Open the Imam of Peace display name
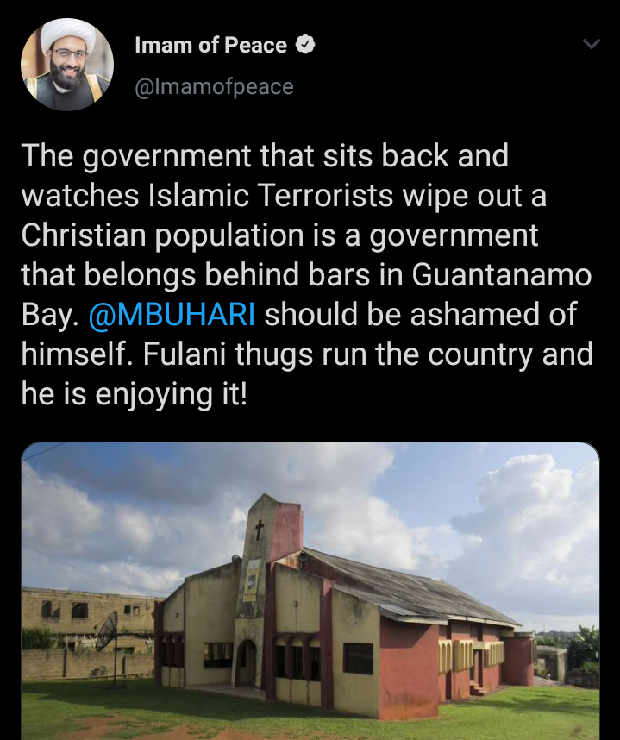This screenshot has width=620, height=740. point(210,46)
